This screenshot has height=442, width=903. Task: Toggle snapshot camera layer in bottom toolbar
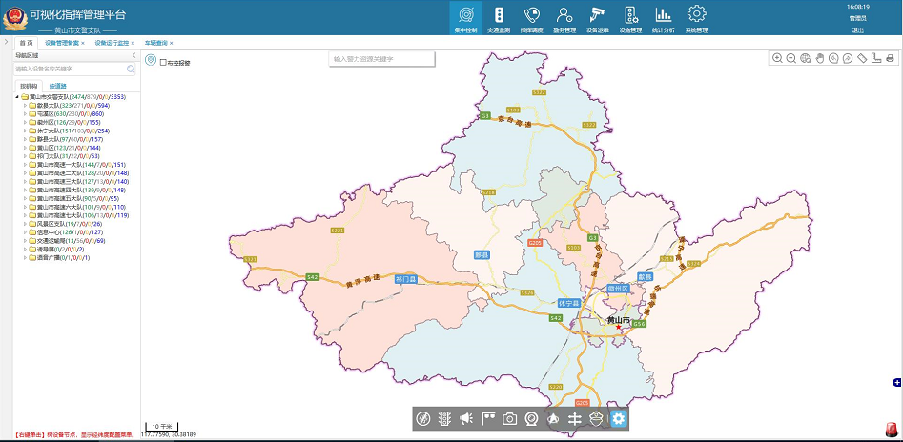509,418
